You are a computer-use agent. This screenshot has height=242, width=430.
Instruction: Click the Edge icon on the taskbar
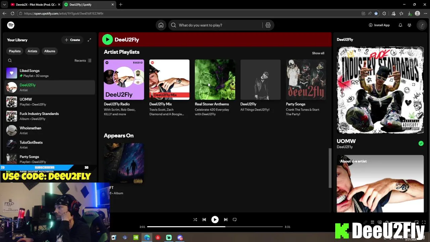[147, 238]
